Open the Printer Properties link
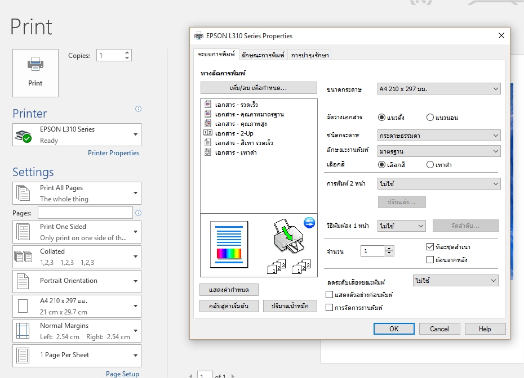The height and width of the screenshot is (378, 524). point(113,153)
